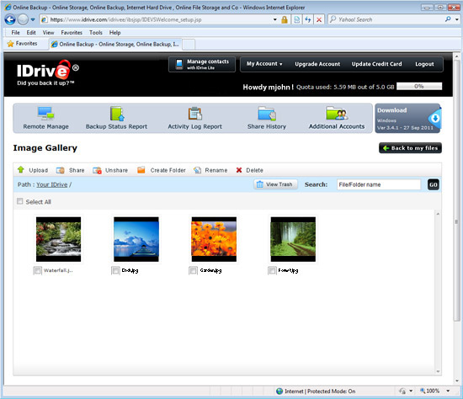463x399 pixels.
Task: Click the gallery panel scrollbar down arrow
Action: click(438, 371)
